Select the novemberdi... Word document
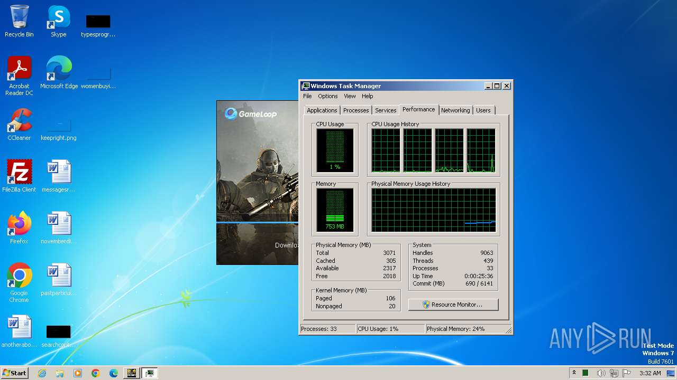The height and width of the screenshot is (380, 677). (x=58, y=228)
